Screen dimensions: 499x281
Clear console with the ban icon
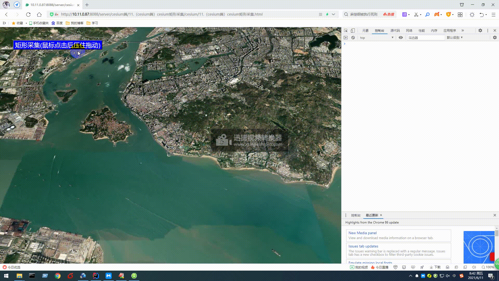[353, 37]
